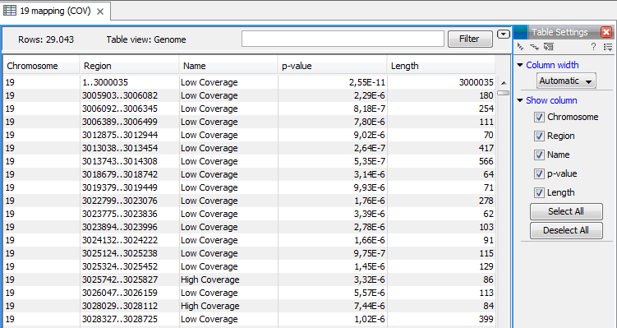Screen dimensions: 617x328
Task: Sort by the Region column header
Action: point(130,66)
